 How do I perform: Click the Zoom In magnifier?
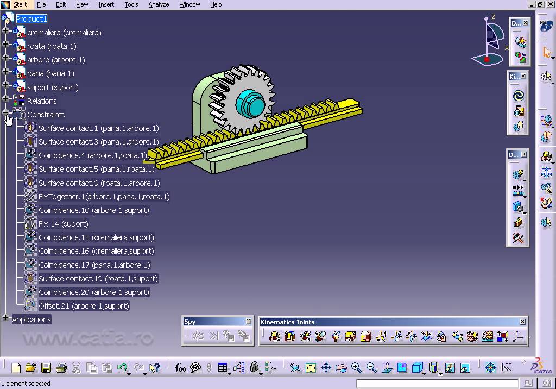(356, 368)
